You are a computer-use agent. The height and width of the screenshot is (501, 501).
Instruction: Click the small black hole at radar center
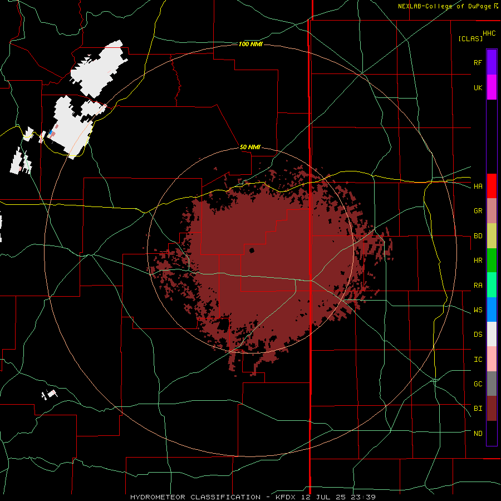(x=252, y=250)
